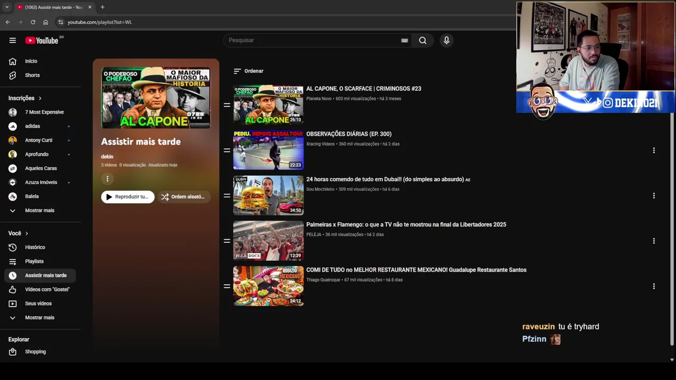This screenshot has width=676, height=380.
Task: Open playlist more options three-dot menu
Action: pyautogui.click(x=107, y=179)
